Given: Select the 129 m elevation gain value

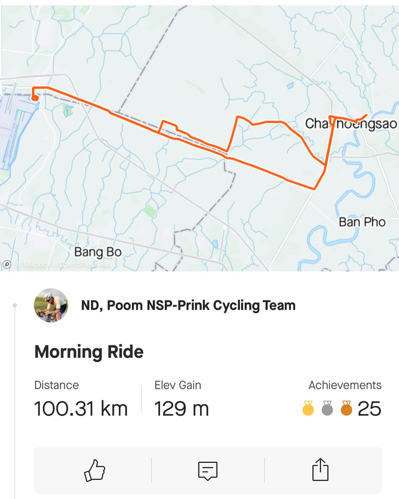Looking at the screenshot, I should point(181,409).
